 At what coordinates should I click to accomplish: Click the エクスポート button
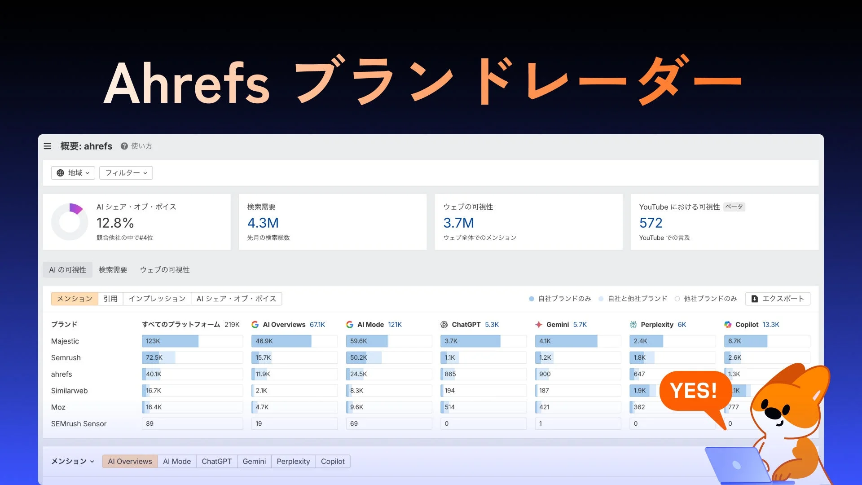tap(778, 298)
